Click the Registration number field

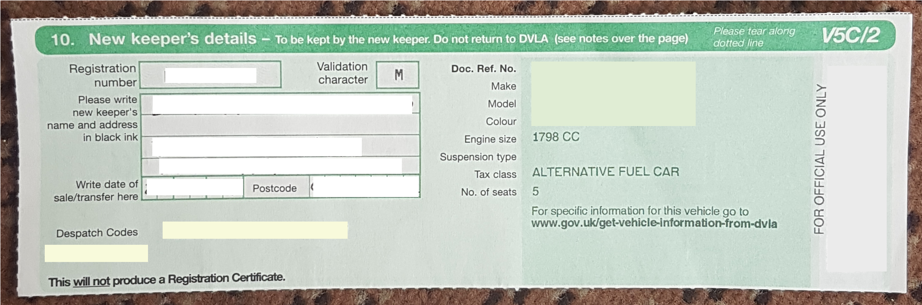(x=210, y=75)
